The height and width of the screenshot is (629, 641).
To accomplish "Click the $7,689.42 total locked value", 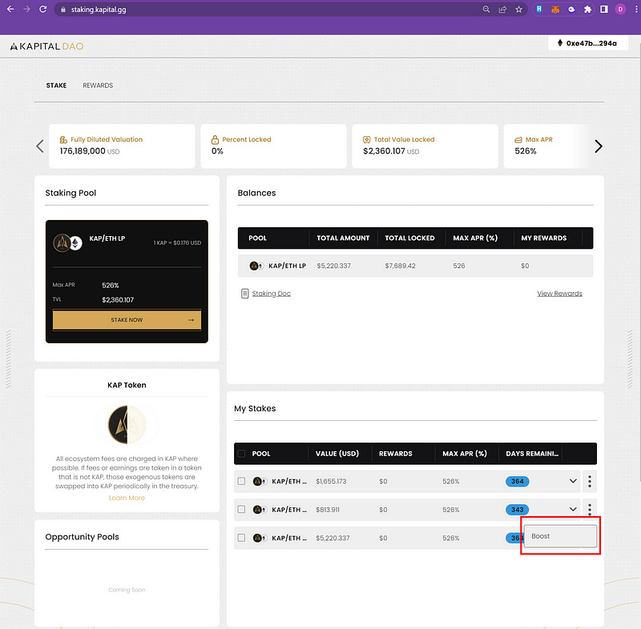I will click(400, 266).
